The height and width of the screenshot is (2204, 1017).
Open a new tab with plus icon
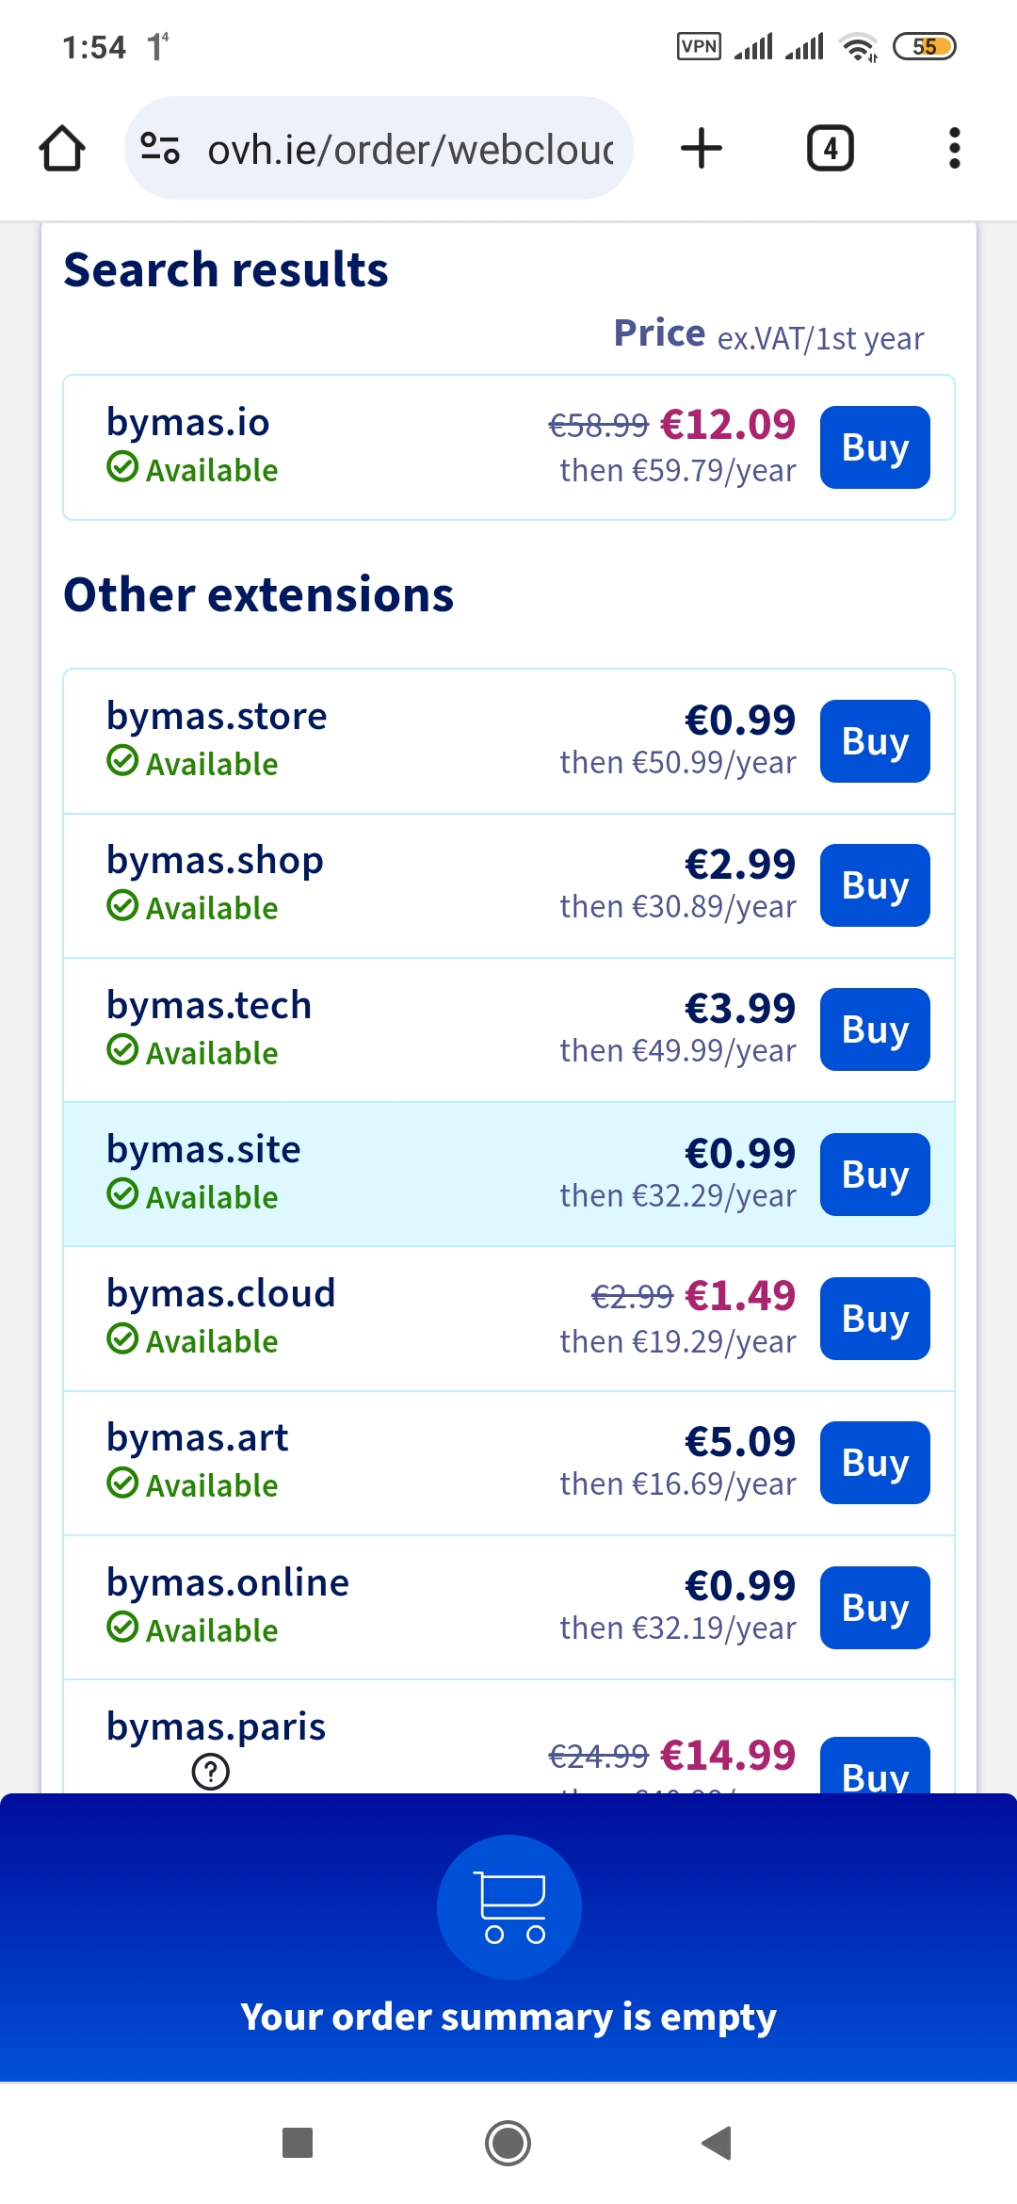pos(702,149)
